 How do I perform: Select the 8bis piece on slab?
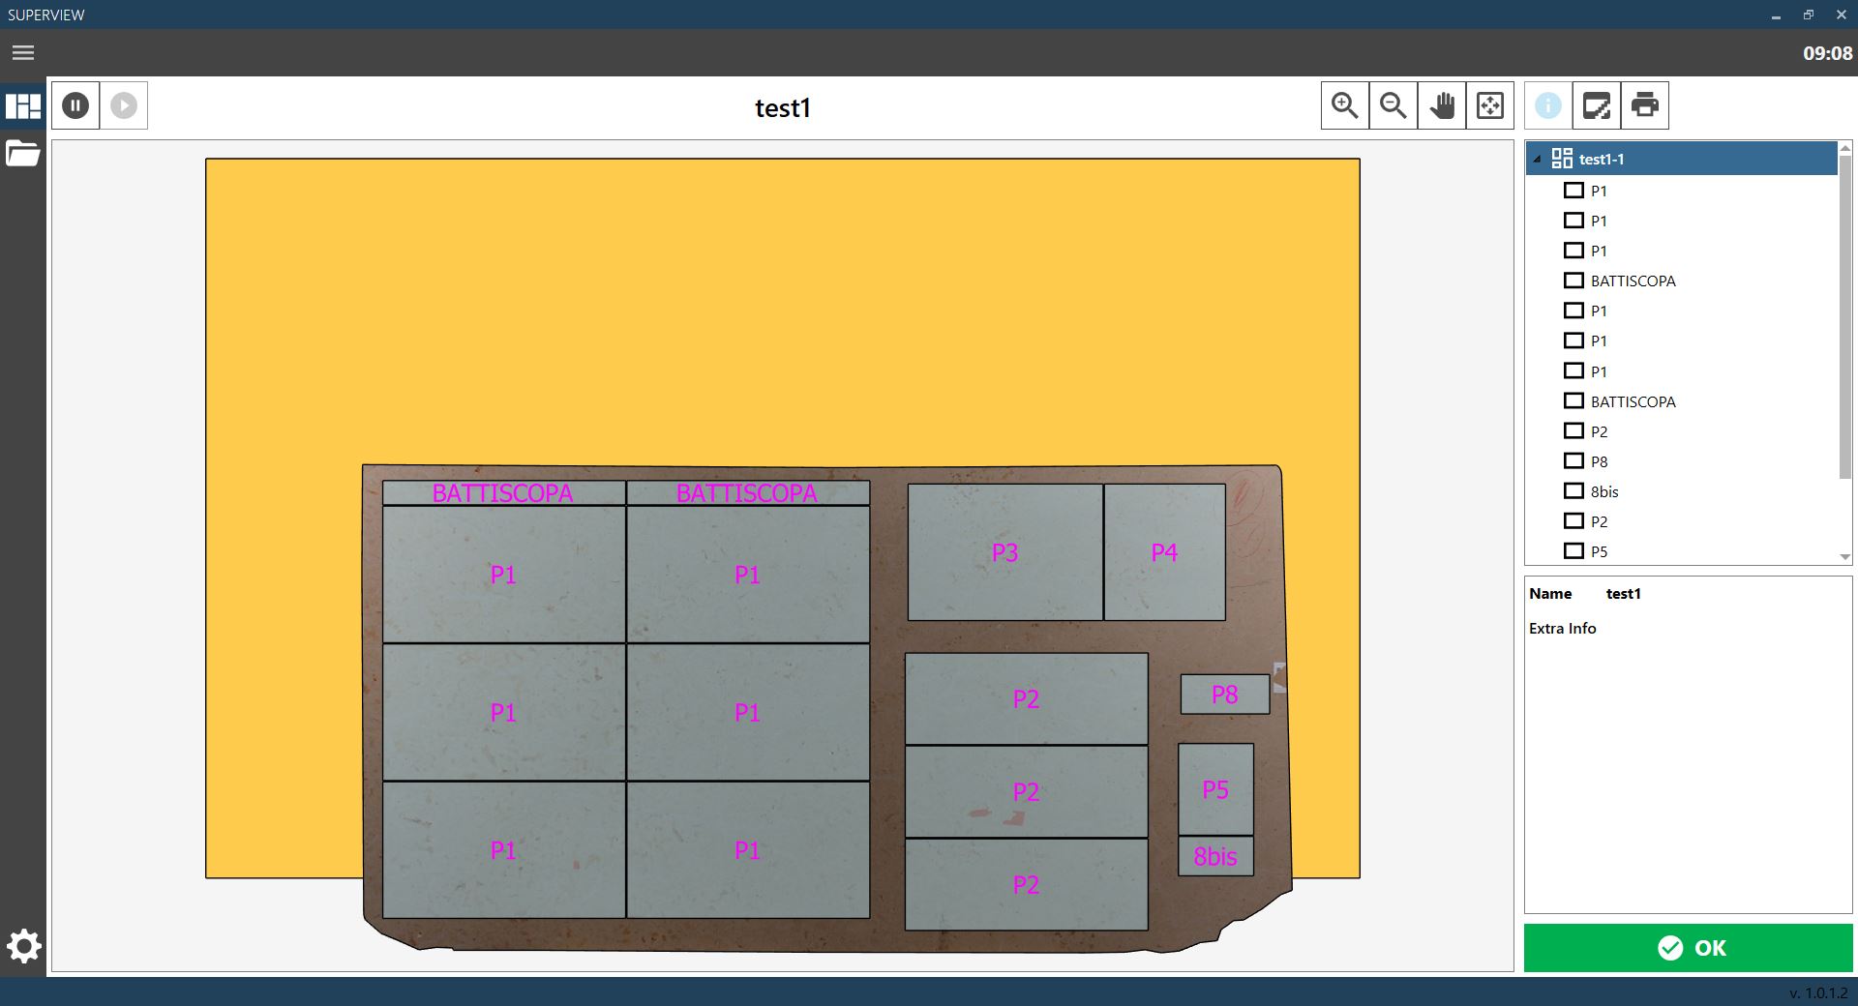click(1215, 856)
